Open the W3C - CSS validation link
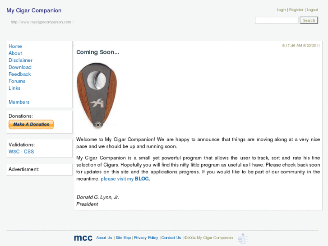Screen dimensions: 328x246 point(21,152)
